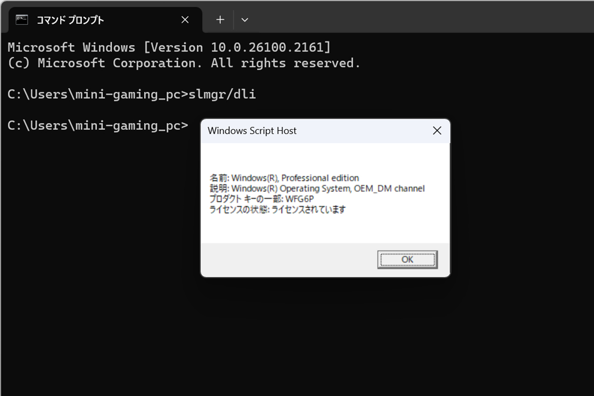Close the Windows Script Host dialog
This screenshot has height=396, width=594.
coord(437,131)
